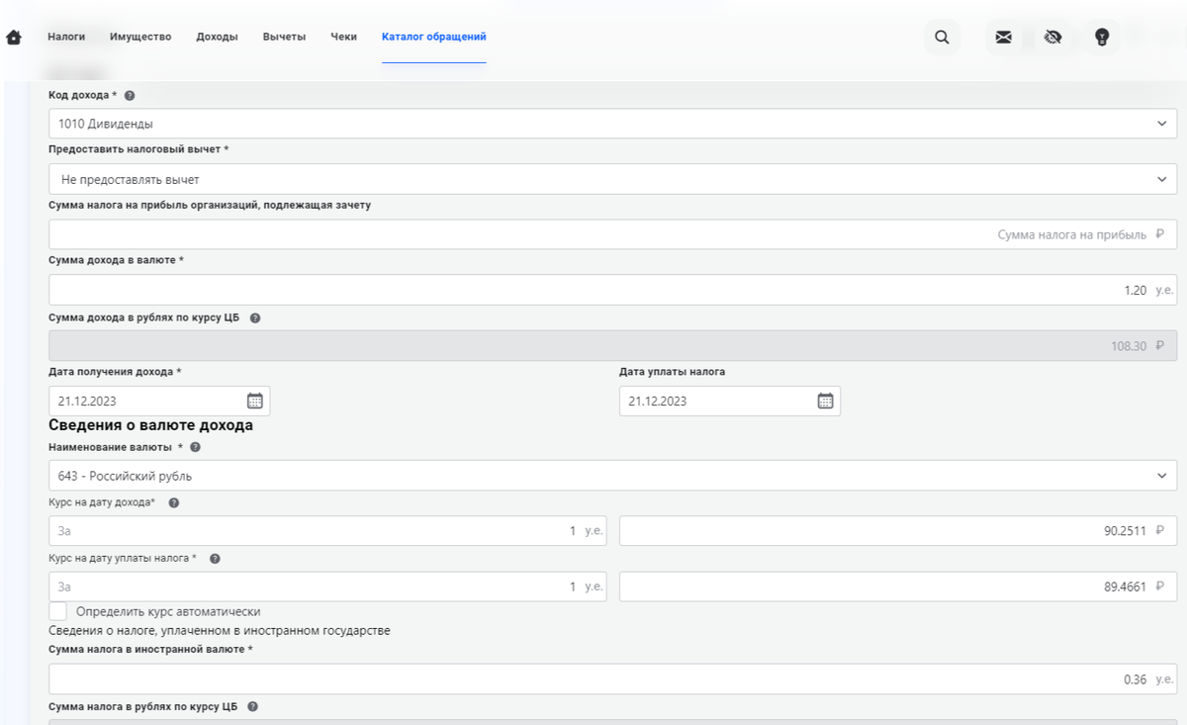Open calendar for Дата получения дохода
The width and height of the screenshot is (1187, 725).
point(254,401)
